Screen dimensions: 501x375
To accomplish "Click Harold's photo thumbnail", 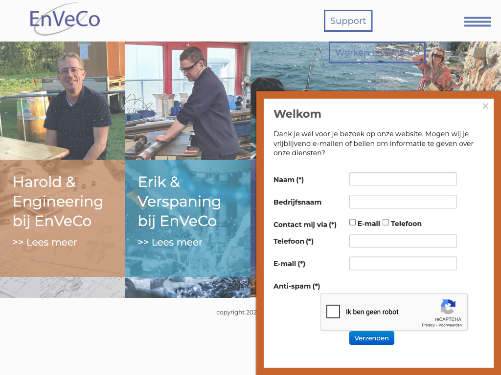I will (x=63, y=101).
